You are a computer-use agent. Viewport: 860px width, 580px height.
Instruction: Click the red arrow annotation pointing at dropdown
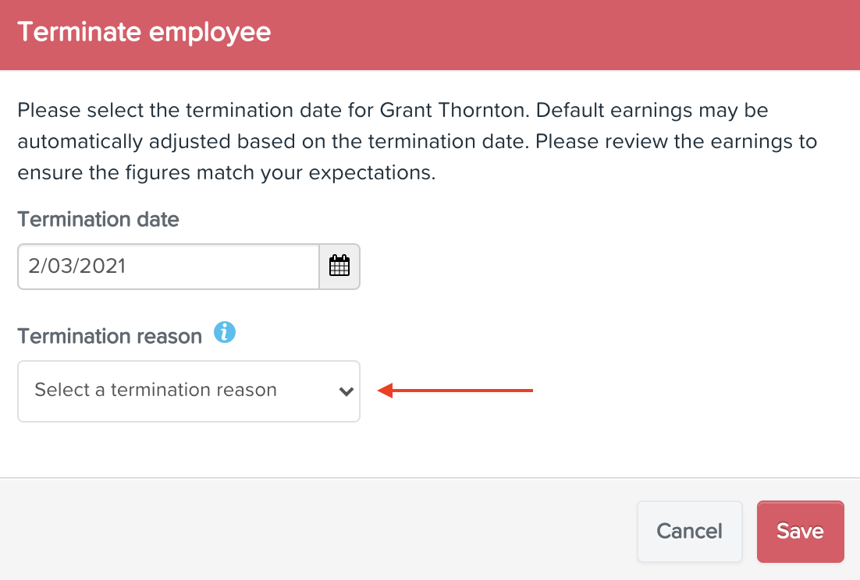tap(455, 391)
